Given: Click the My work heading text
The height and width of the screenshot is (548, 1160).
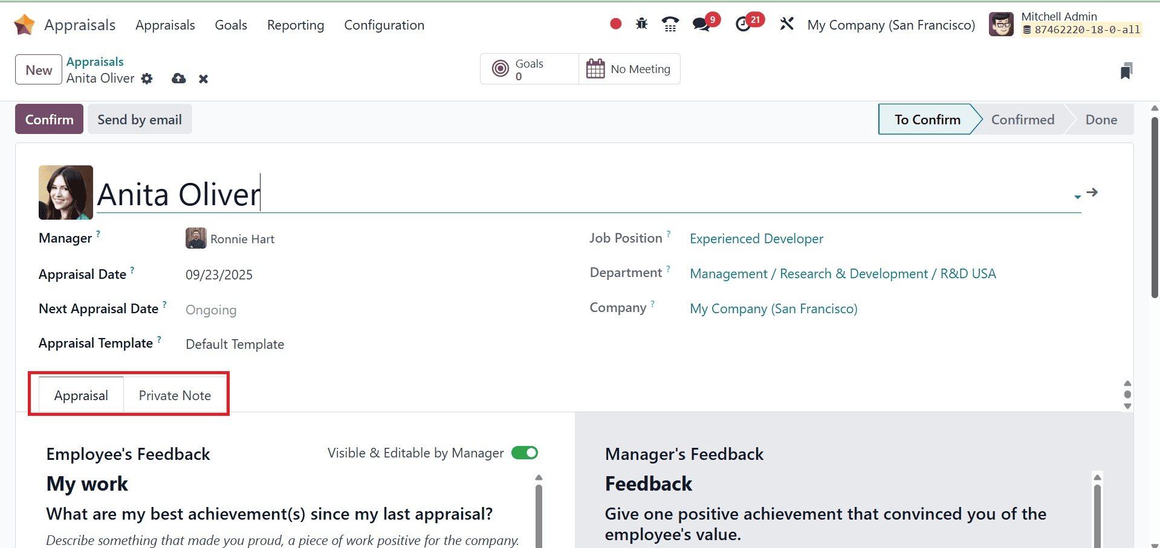Looking at the screenshot, I should (x=87, y=483).
